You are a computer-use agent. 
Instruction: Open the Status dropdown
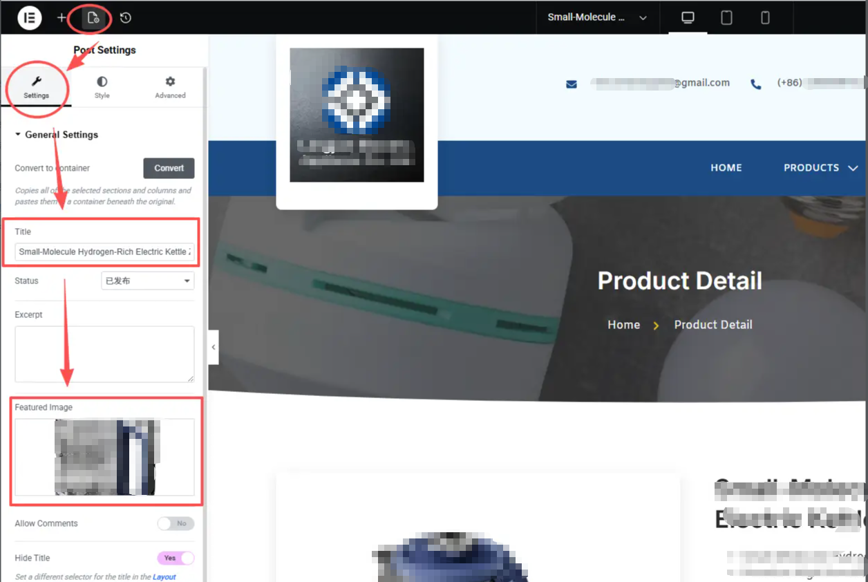click(147, 281)
